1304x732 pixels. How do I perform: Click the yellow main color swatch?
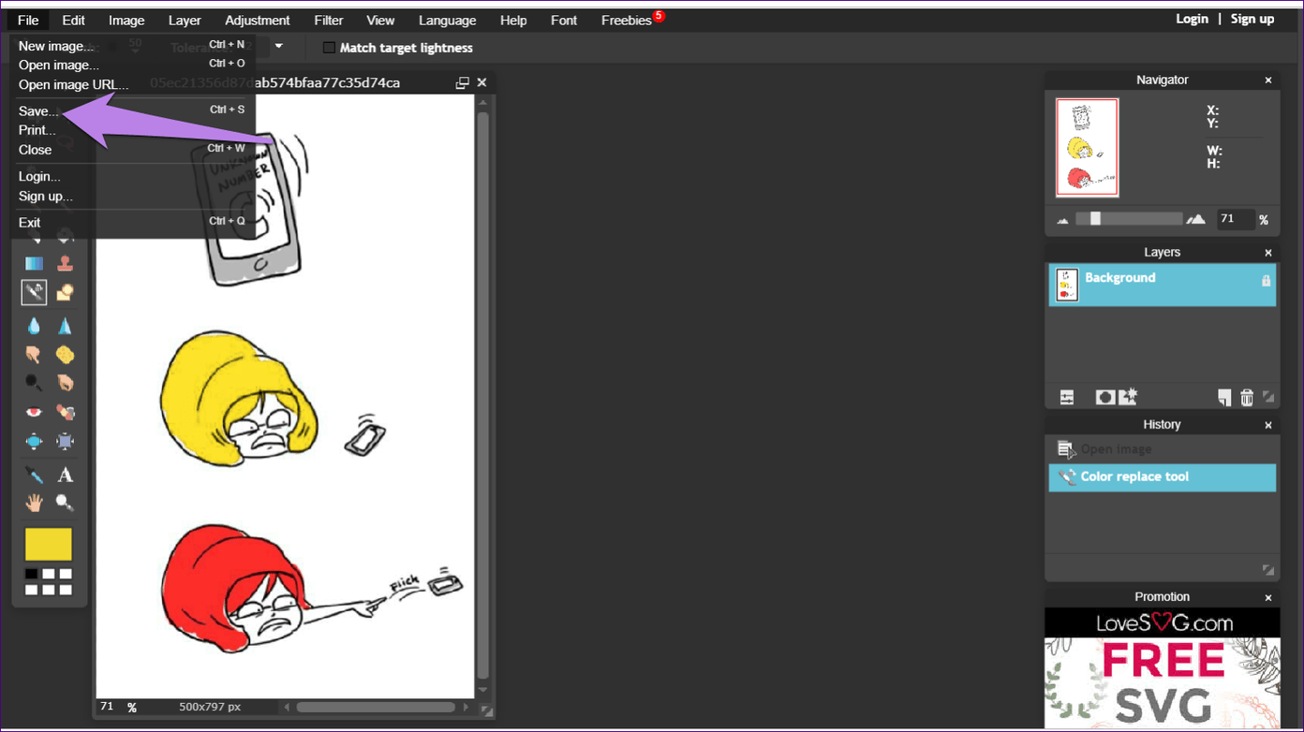pyautogui.click(x=49, y=545)
